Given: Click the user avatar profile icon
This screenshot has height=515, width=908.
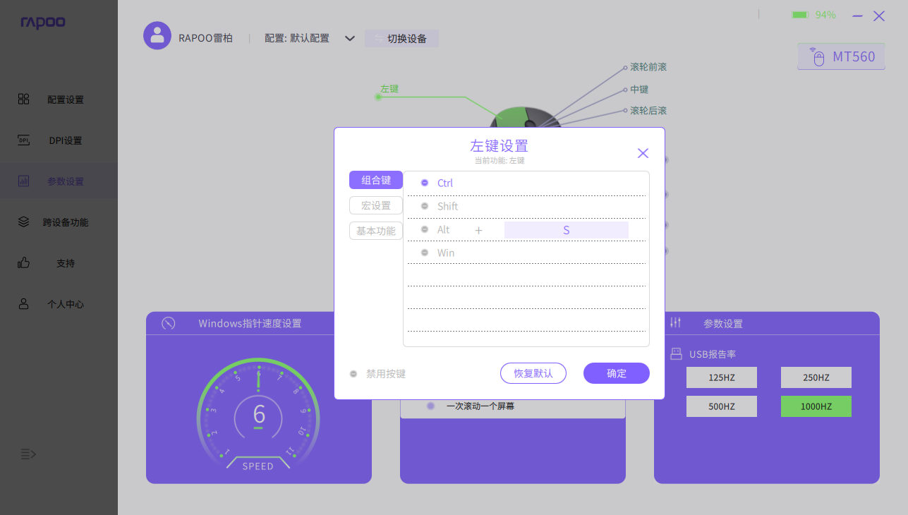Looking at the screenshot, I should [x=157, y=36].
